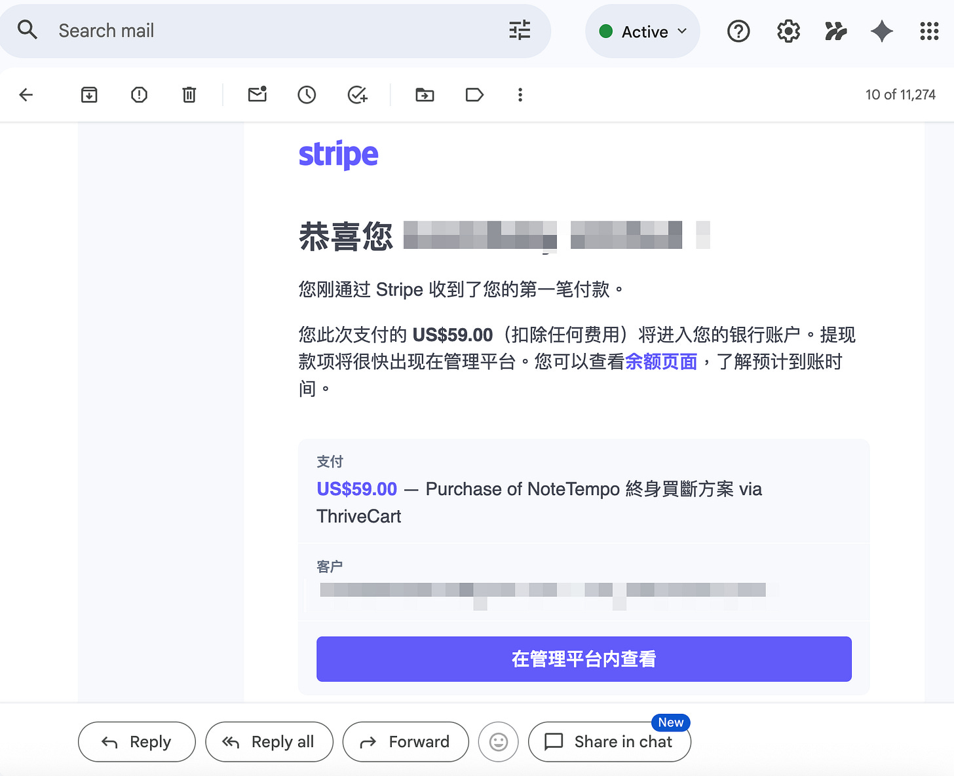The width and height of the screenshot is (954, 776).
Task: Click the search magnifier icon
Action: [28, 30]
